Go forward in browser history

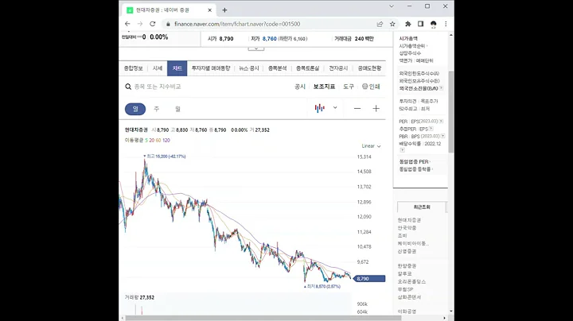click(x=139, y=24)
